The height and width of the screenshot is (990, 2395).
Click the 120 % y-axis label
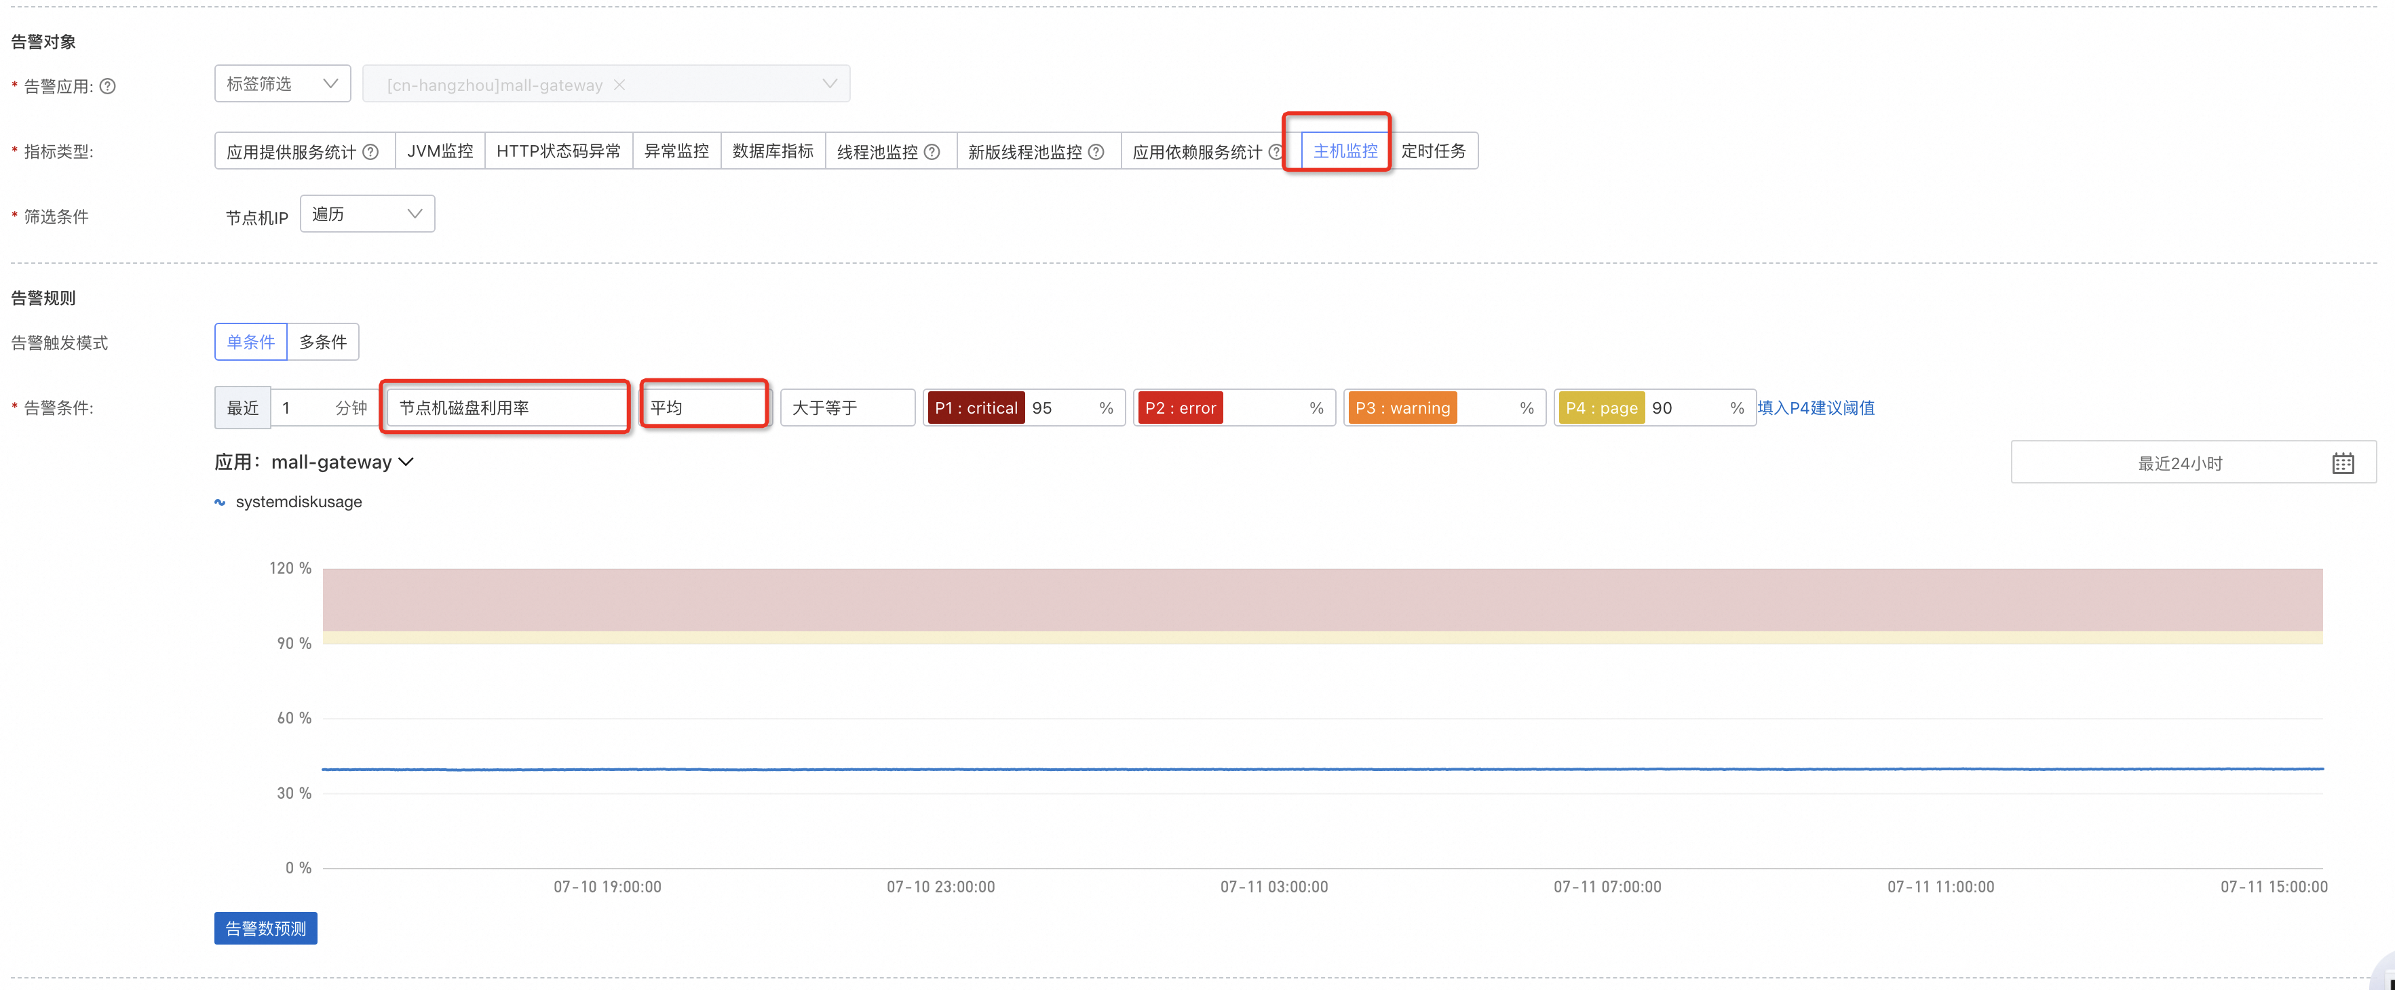(x=290, y=568)
